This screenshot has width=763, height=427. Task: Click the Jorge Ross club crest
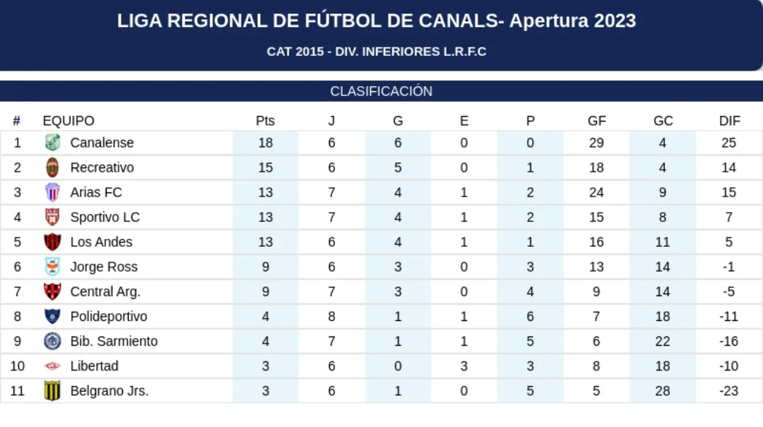52,267
